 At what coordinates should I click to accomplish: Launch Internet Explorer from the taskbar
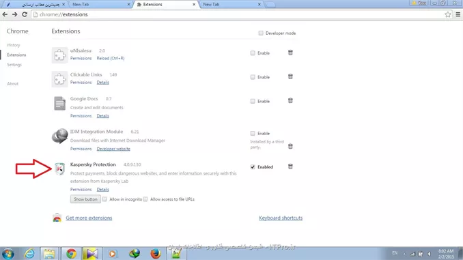(x=29, y=253)
